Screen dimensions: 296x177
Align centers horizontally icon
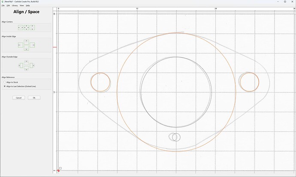[x=21, y=28]
